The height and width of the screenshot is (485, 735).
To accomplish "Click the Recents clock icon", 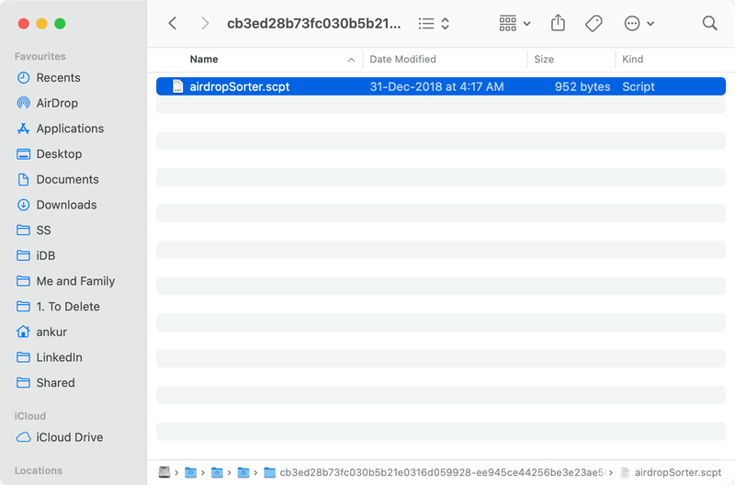I will click(x=24, y=78).
